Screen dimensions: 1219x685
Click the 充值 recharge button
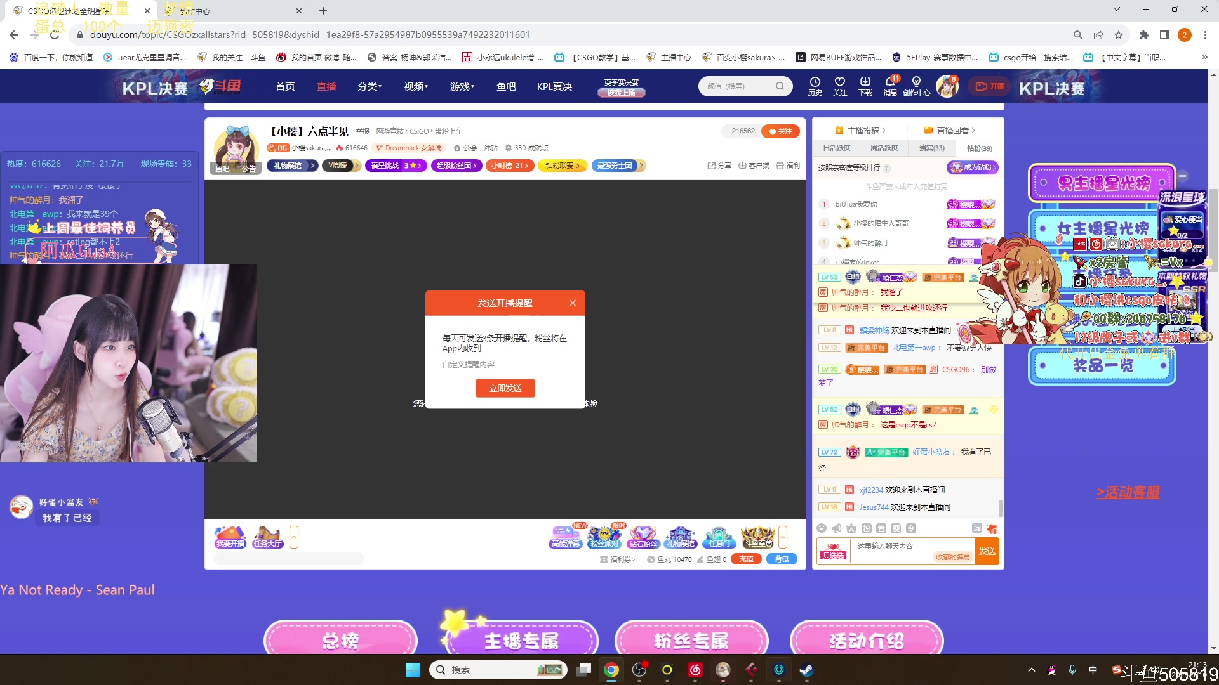coord(746,559)
